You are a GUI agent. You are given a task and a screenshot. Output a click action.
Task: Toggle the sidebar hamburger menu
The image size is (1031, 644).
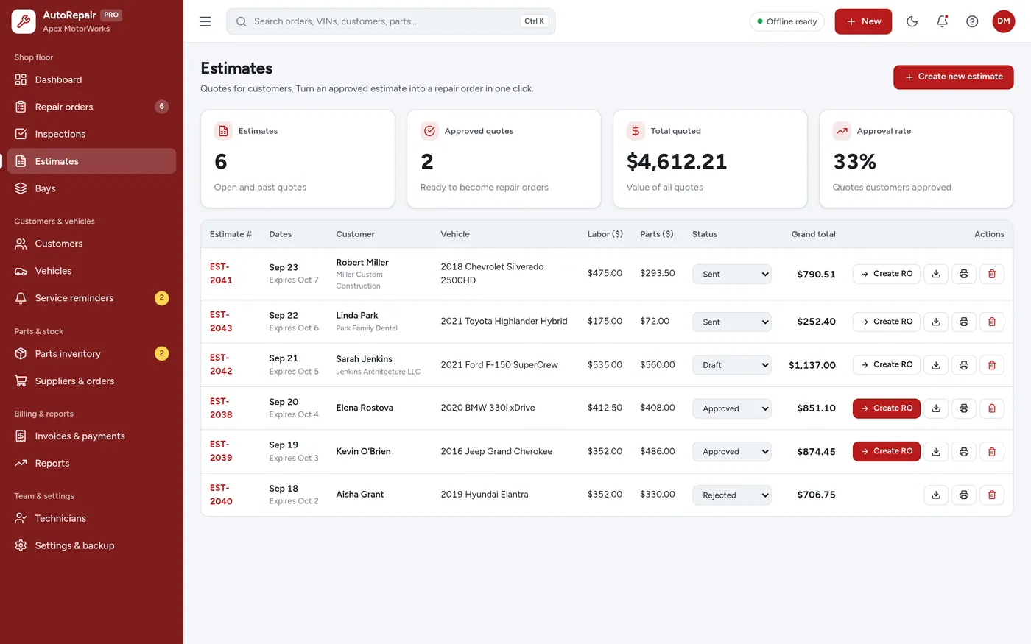[x=205, y=21]
